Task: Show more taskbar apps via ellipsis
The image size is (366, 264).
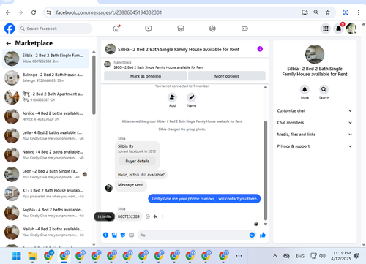Action: tap(239, 256)
